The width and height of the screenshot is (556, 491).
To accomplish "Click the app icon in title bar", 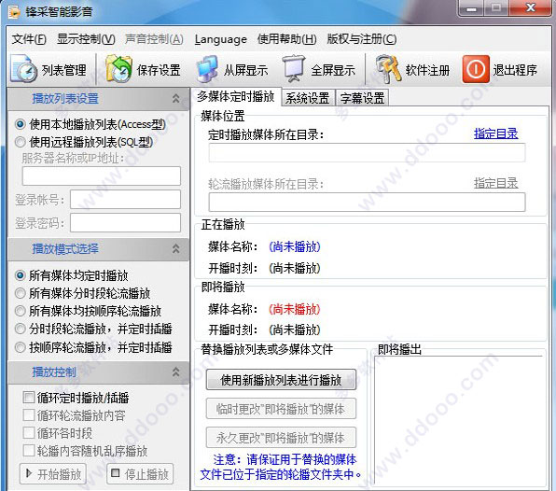I will 14,12.
